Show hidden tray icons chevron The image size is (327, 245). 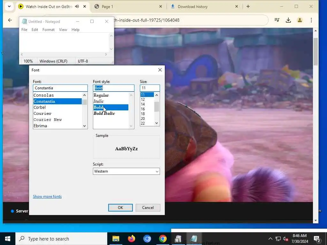(270, 239)
